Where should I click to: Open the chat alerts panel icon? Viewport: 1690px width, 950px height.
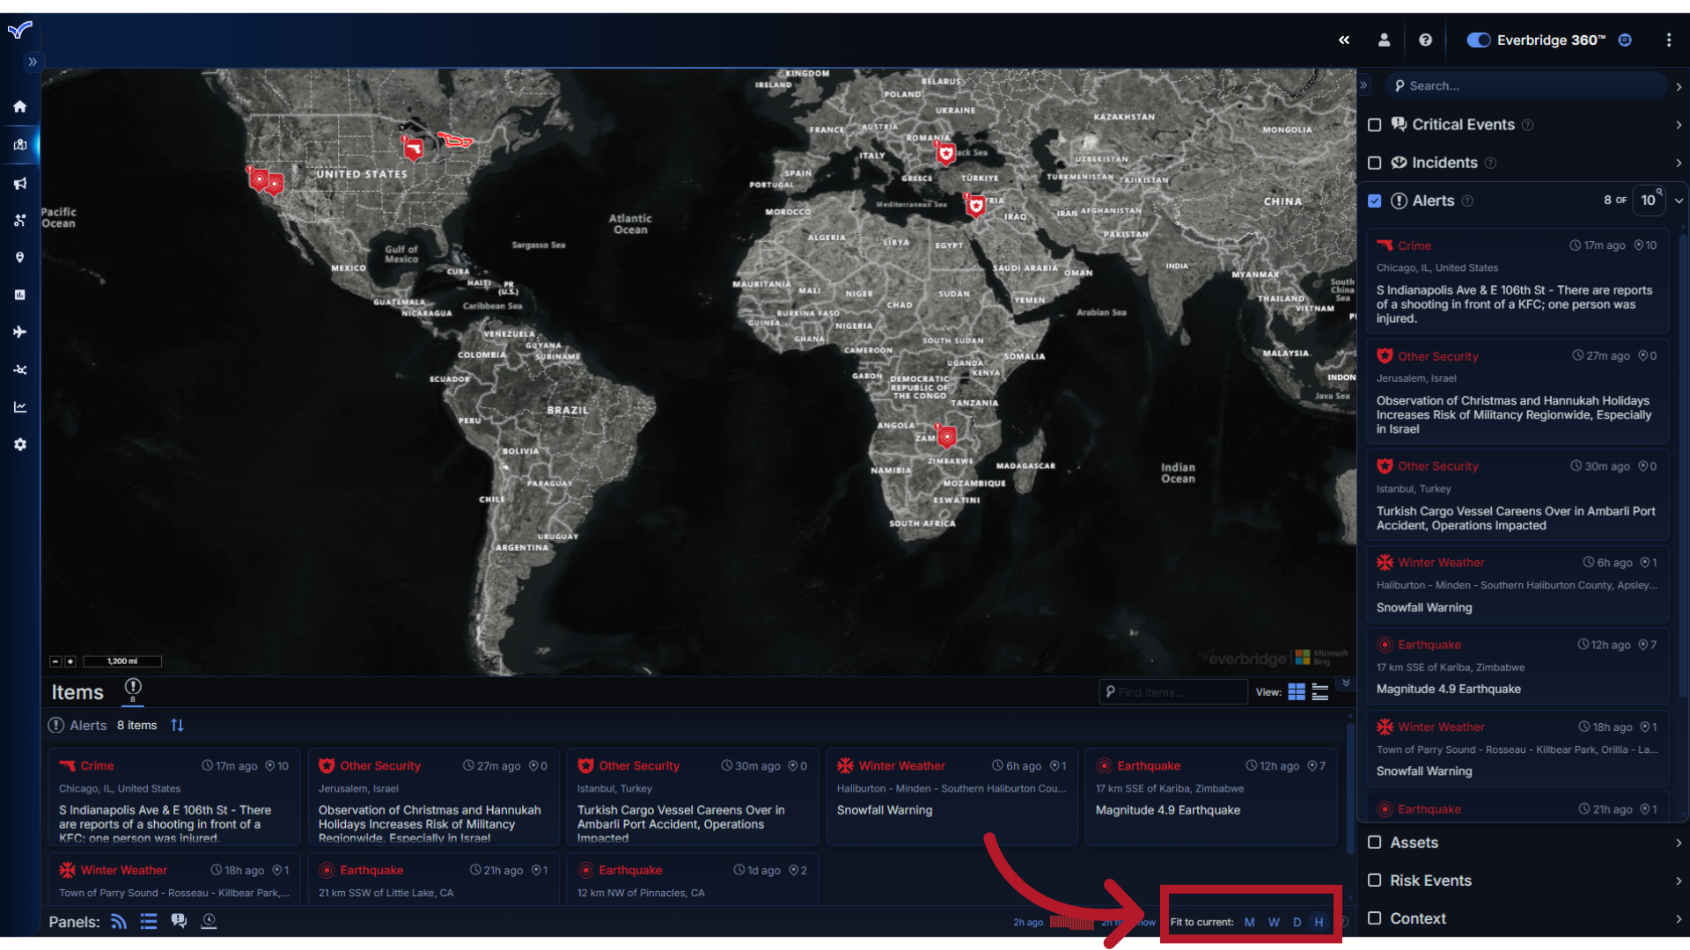(180, 920)
